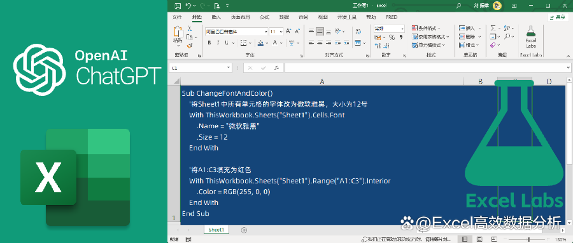Image resolution: width=573 pixels, height=243 pixels.
Task: Click the AutoSum sigma icon
Action: click(x=493, y=28)
